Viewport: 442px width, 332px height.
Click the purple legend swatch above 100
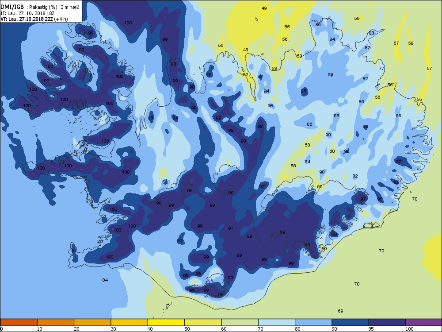[x=424, y=322]
